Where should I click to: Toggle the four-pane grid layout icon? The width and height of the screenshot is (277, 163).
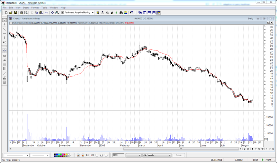click(x=154, y=12)
